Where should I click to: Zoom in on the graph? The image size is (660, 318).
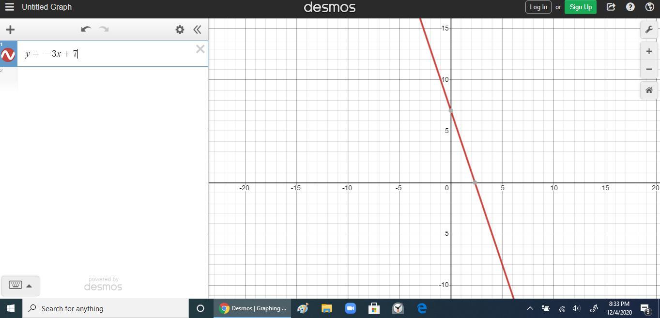[649, 51]
